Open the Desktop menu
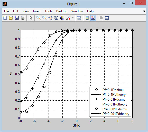This screenshot has width=148, height=132. 62,11
